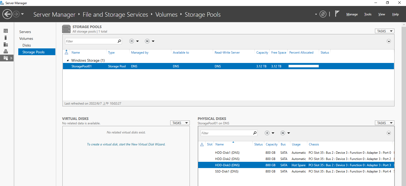Open the Dashboard icon in sidebar
406x186 pixels.
tap(6, 31)
